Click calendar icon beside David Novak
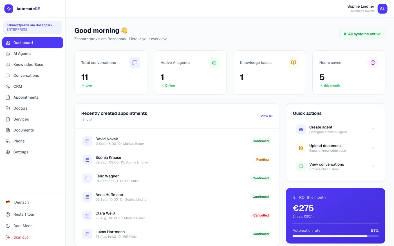The width and height of the screenshot is (394, 246). pos(87,141)
